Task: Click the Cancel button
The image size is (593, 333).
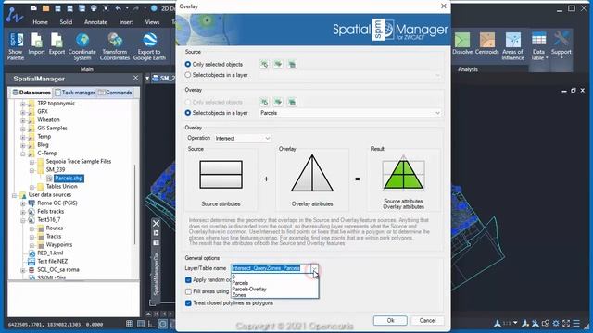Action: 427,320
